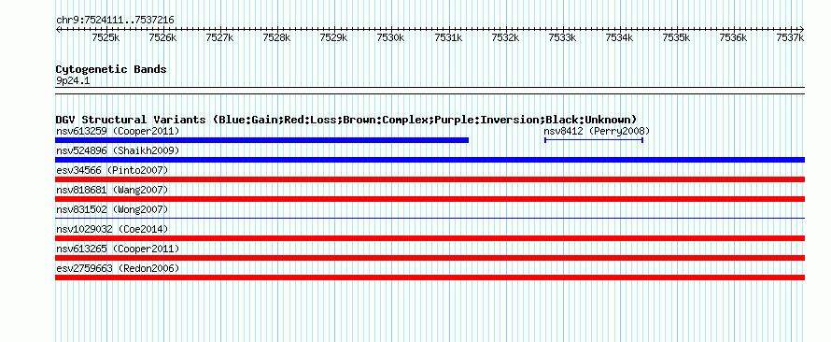
Task: Click the nsv1029032 (Coe2014) label
Action: [x=112, y=229]
